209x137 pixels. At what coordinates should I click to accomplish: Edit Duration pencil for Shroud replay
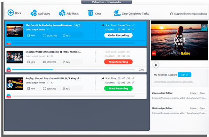[133, 82]
